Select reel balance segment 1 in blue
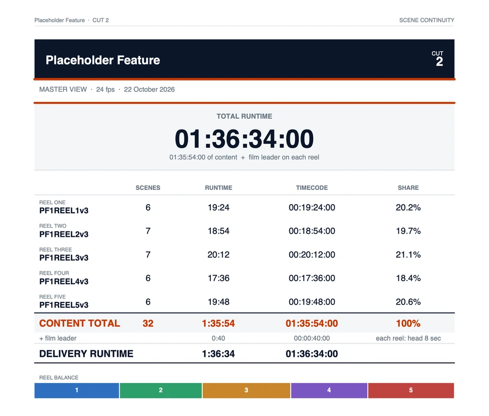Viewport: 489px width, 416px height. tap(77, 390)
